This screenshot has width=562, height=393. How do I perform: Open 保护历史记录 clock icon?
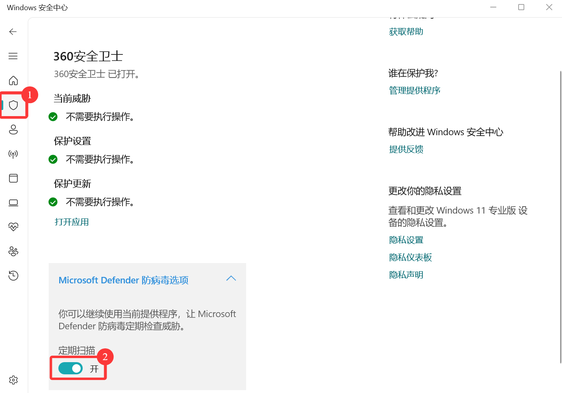pos(13,276)
